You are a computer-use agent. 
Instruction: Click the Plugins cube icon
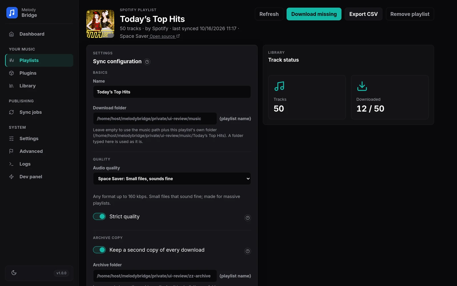(11, 73)
